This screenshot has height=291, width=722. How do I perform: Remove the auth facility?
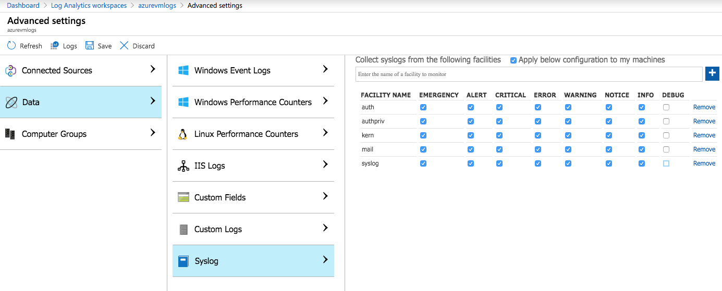pos(704,107)
